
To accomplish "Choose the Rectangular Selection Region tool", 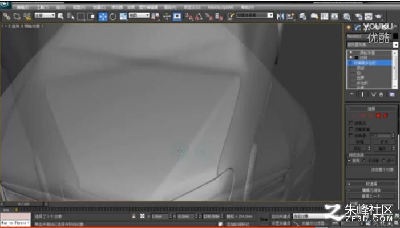I will [x=80, y=17].
